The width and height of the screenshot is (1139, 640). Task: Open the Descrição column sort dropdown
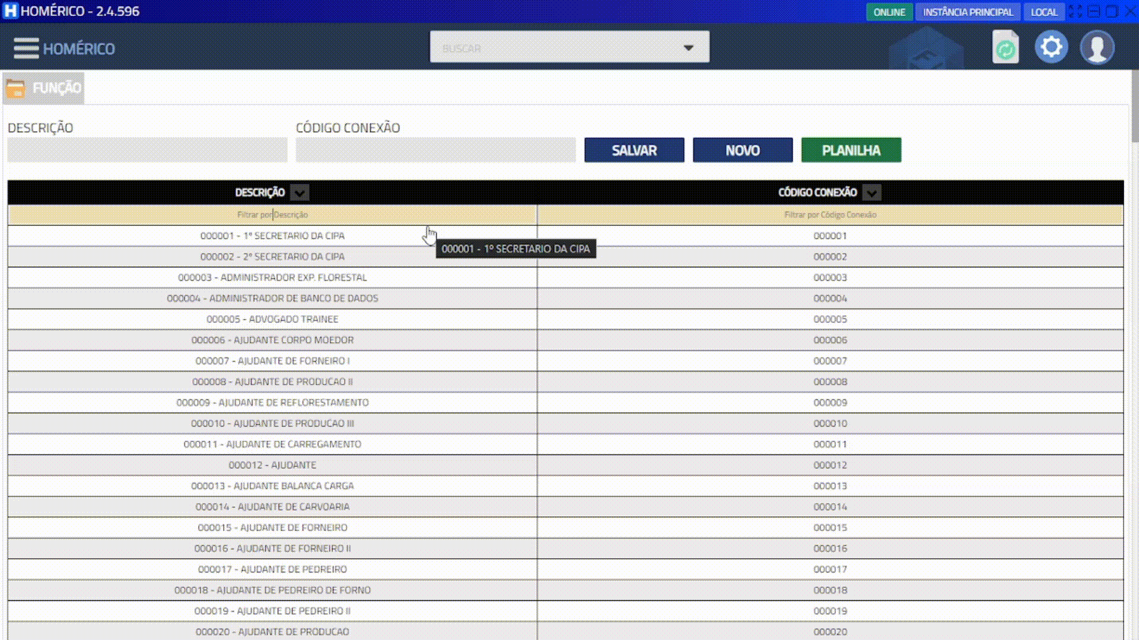pos(300,193)
